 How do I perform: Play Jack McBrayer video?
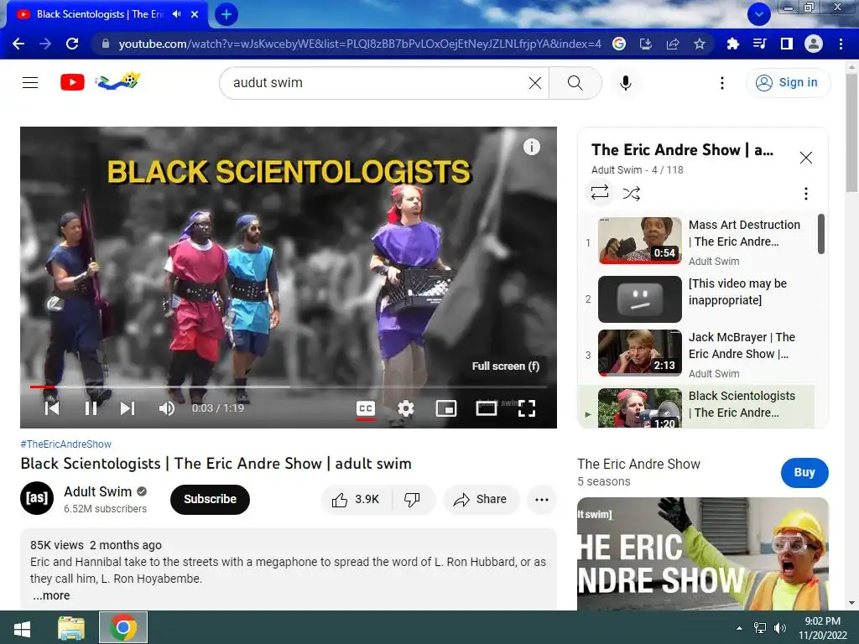(699, 355)
